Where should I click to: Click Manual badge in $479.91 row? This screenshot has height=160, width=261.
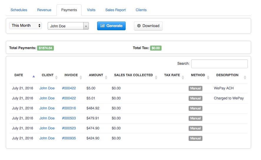(x=195, y=118)
